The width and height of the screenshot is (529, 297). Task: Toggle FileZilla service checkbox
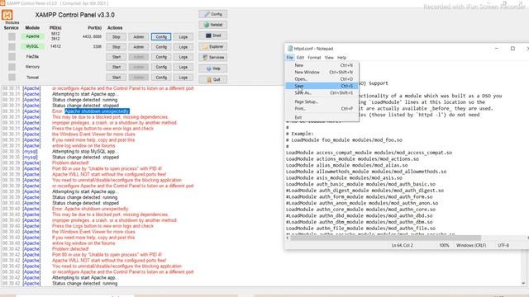click(x=12, y=57)
